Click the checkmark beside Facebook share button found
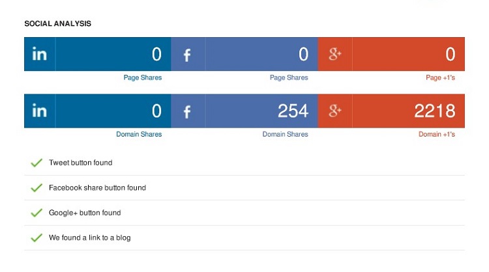This screenshot has width=489, height=272. [37, 187]
